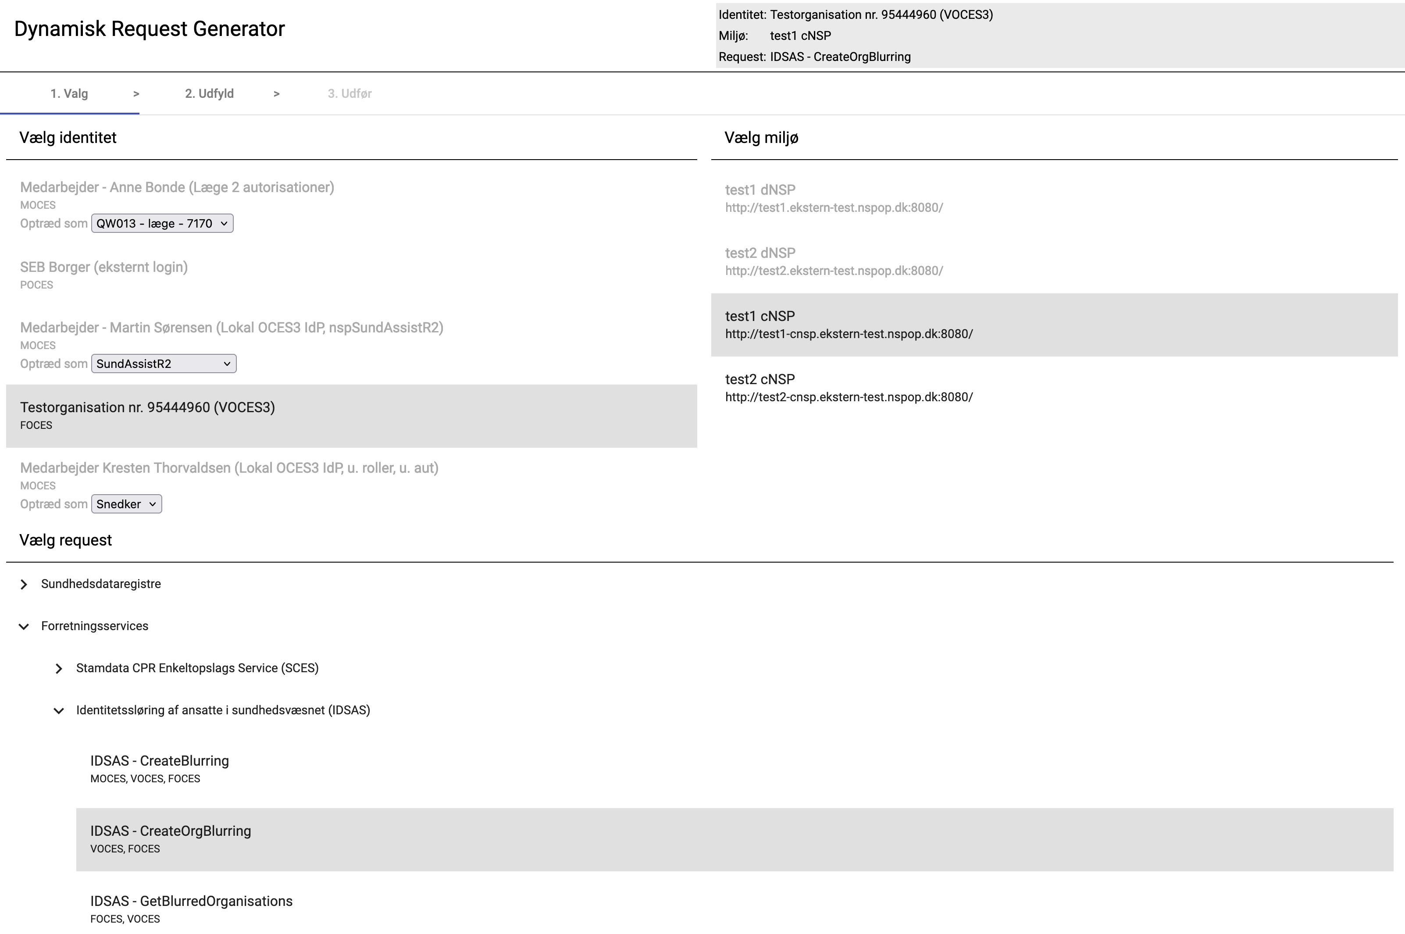Select the test1 dNSP environment

click(760, 190)
